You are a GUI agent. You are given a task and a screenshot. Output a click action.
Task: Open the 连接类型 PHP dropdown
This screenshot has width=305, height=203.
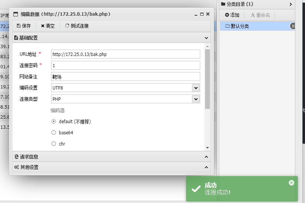coord(196,99)
